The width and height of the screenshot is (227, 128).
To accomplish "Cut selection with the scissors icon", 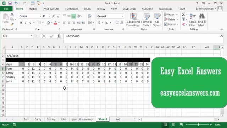I will 12,14.
